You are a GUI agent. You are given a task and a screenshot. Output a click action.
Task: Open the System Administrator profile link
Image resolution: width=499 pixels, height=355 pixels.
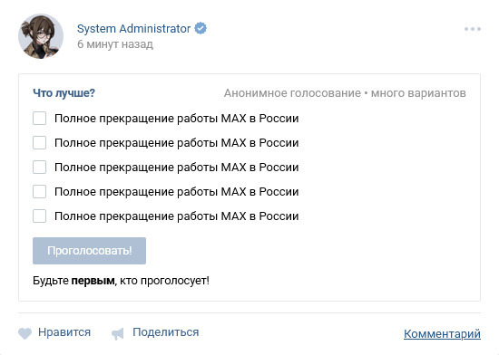point(133,29)
